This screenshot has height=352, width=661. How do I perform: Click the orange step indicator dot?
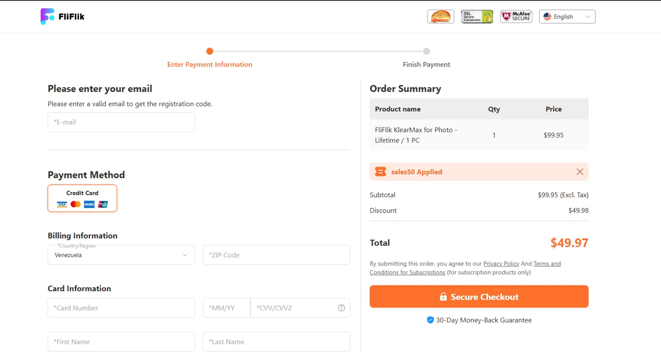pos(210,51)
